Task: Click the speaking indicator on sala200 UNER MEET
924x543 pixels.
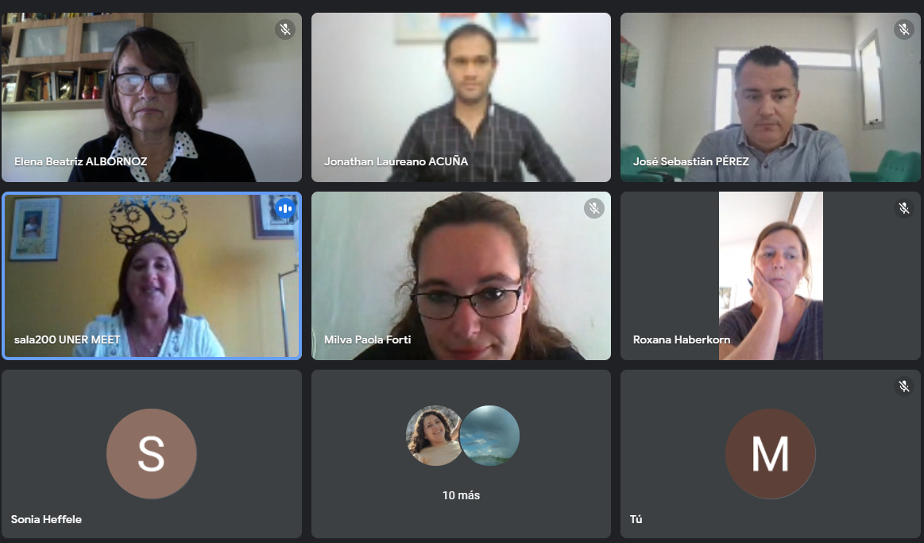Action: (285, 208)
